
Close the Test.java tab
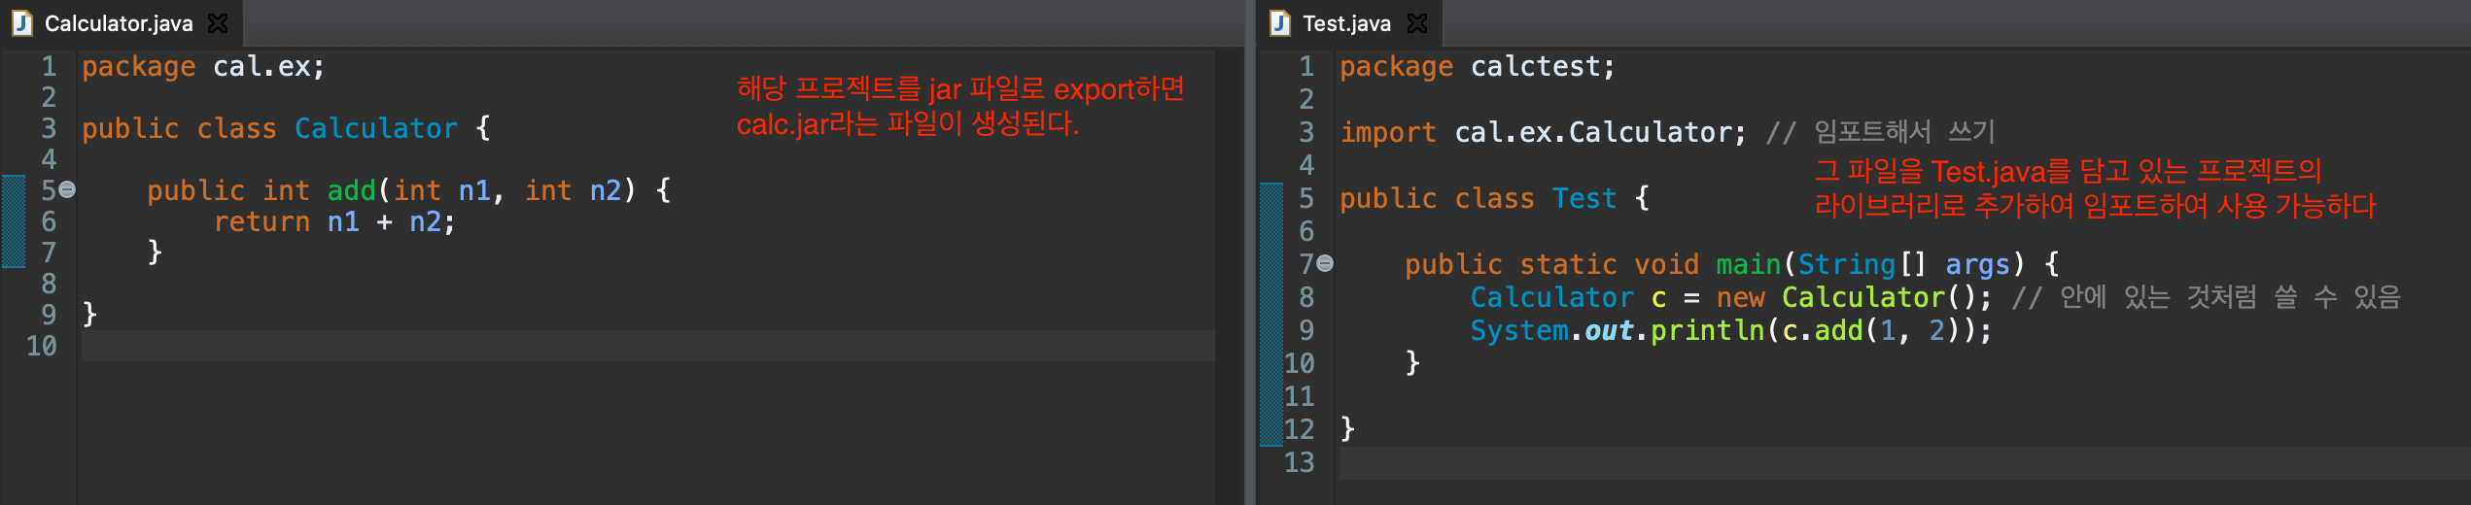(1418, 23)
